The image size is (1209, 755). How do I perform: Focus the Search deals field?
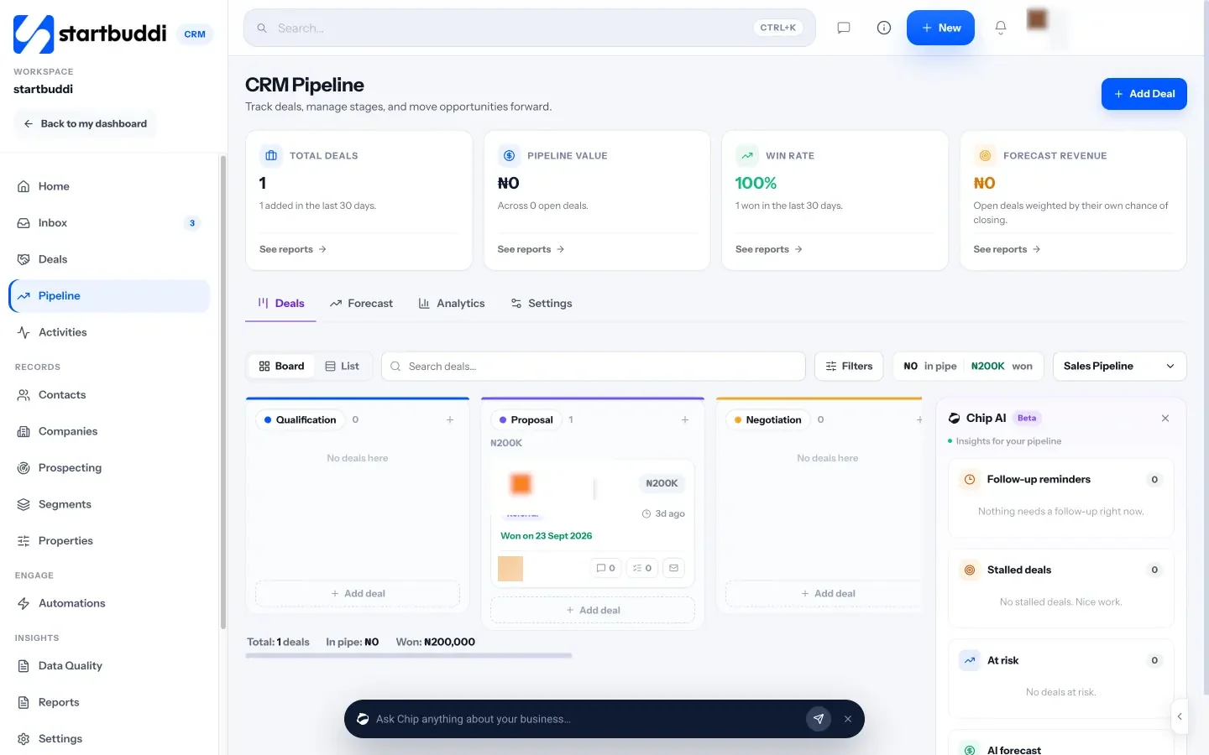click(x=594, y=367)
